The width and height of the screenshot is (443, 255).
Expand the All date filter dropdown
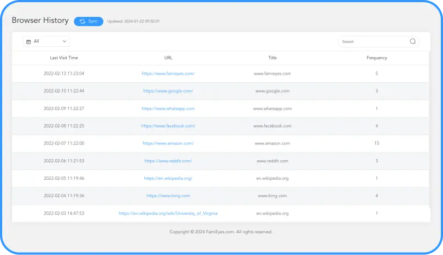46,41
